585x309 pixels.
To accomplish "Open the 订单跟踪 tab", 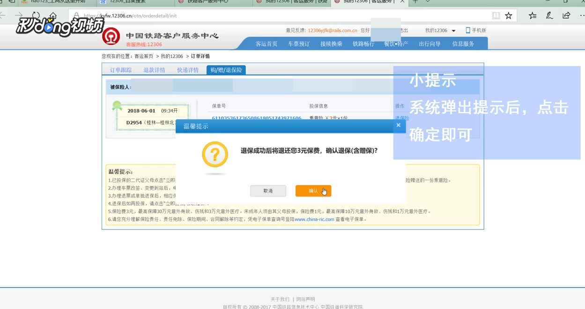I will (121, 70).
